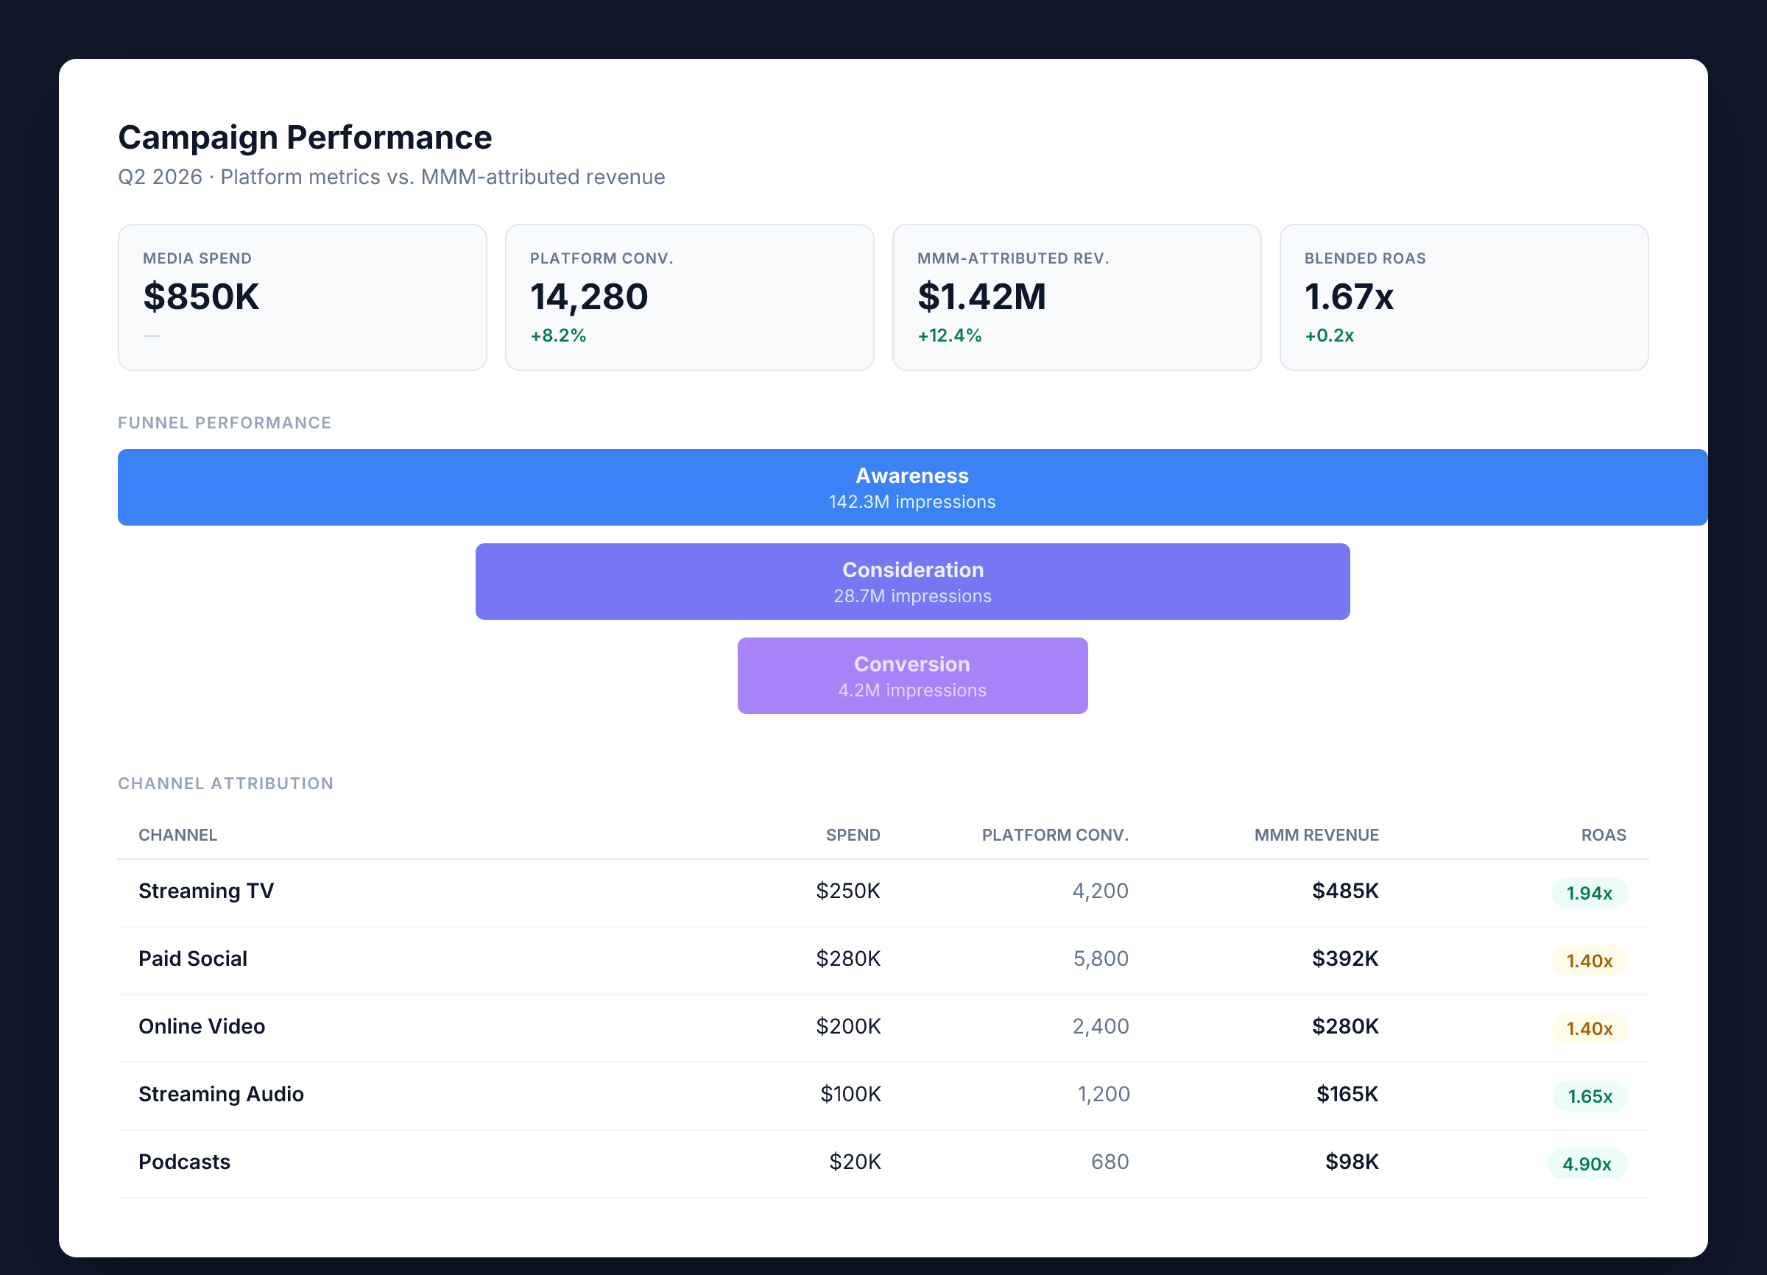Select the Platform Conv. 14,280 card
Viewport: 1767px width, 1275px height.
[x=688, y=297]
